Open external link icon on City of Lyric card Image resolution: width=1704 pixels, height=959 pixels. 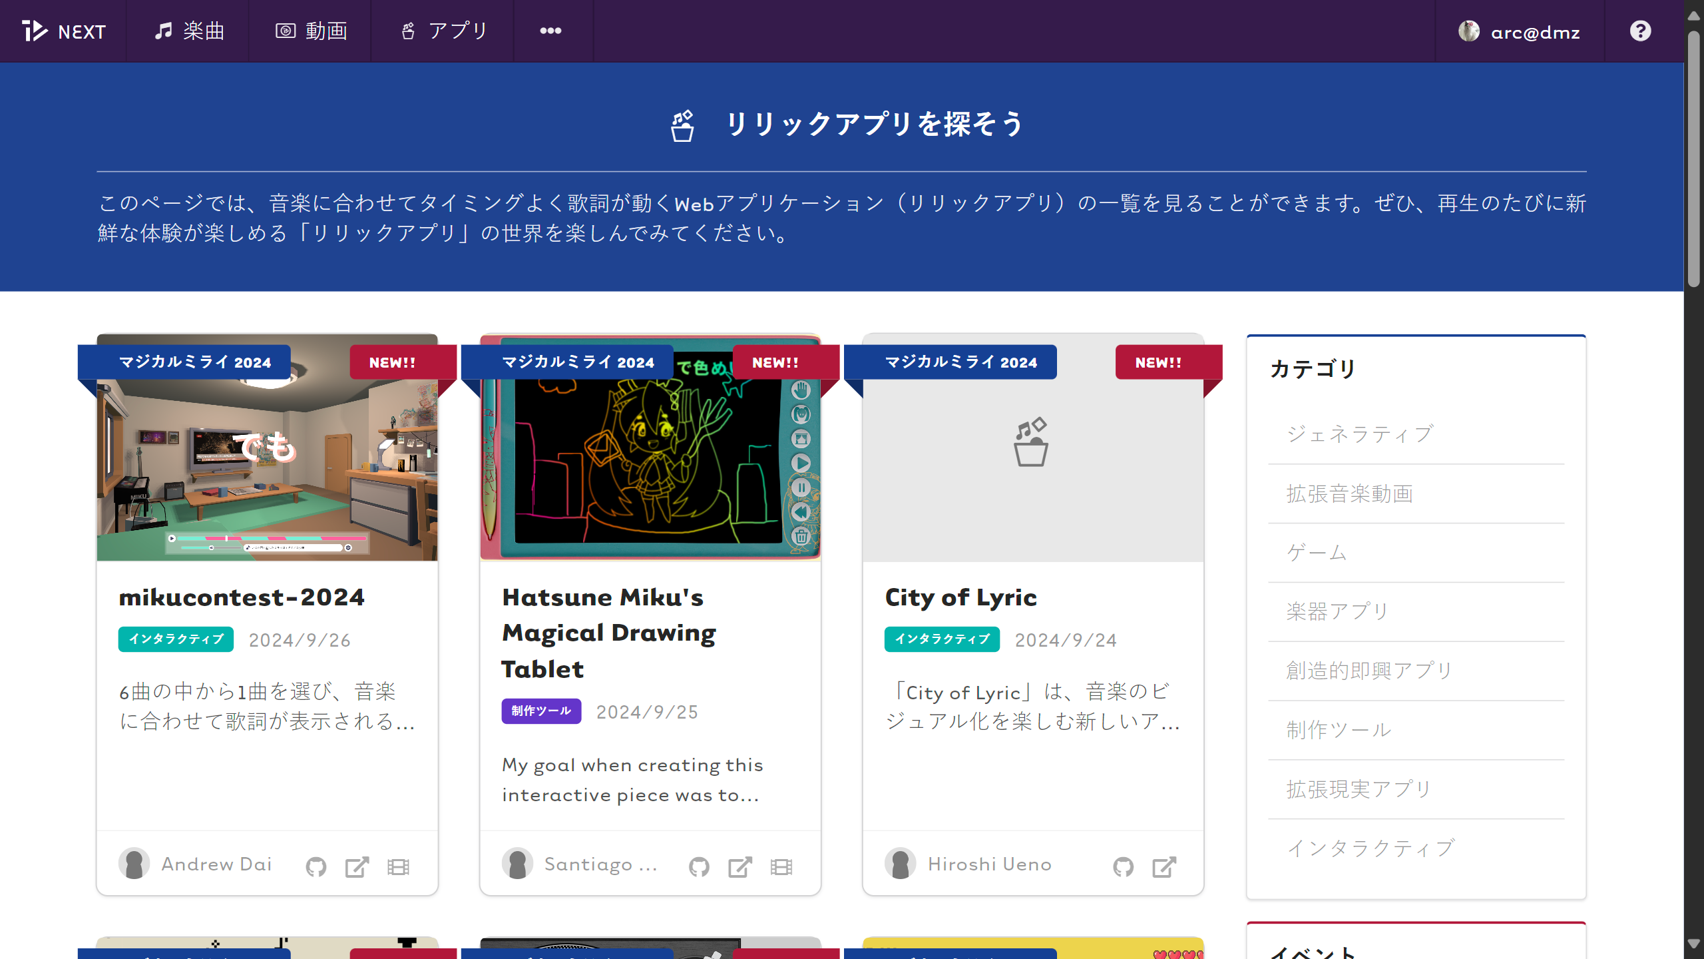click(1164, 866)
